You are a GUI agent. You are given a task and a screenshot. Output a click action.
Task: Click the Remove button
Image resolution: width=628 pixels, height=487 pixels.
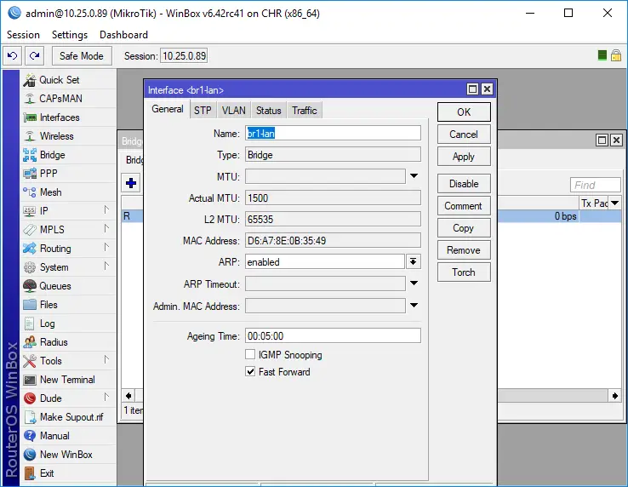point(464,250)
